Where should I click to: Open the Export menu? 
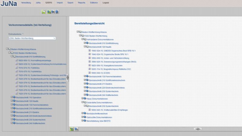70,3
